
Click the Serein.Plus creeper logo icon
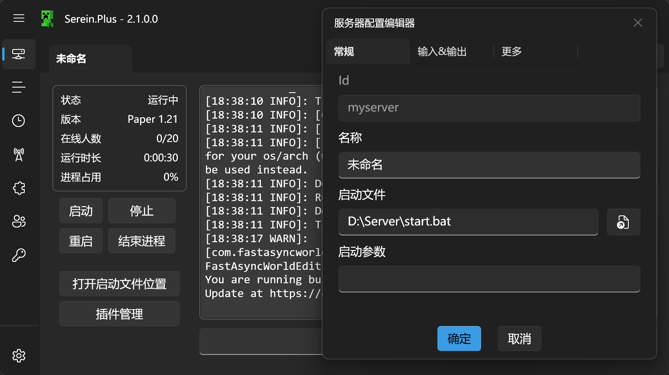47,19
